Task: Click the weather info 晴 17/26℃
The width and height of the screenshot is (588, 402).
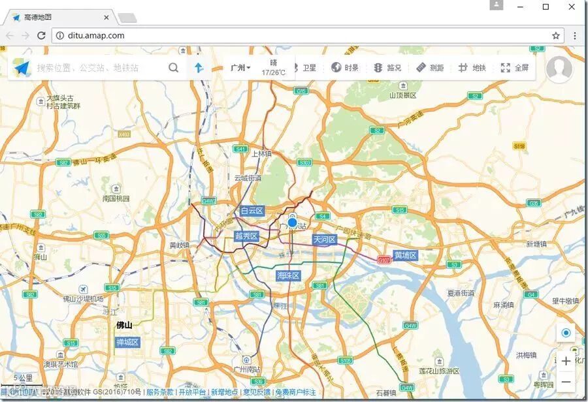Action: (273, 67)
